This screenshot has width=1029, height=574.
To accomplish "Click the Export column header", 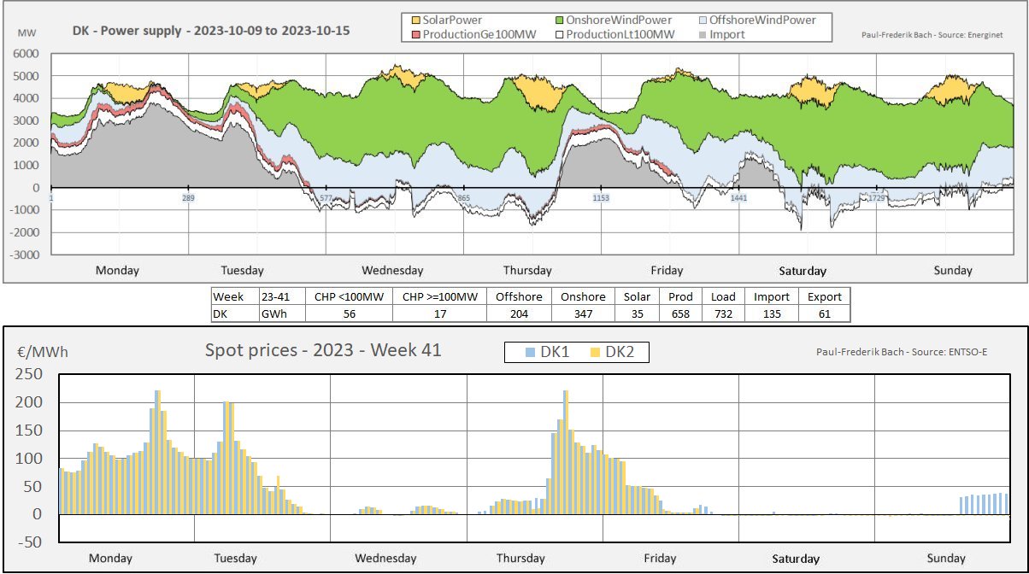I will click(x=824, y=296).
